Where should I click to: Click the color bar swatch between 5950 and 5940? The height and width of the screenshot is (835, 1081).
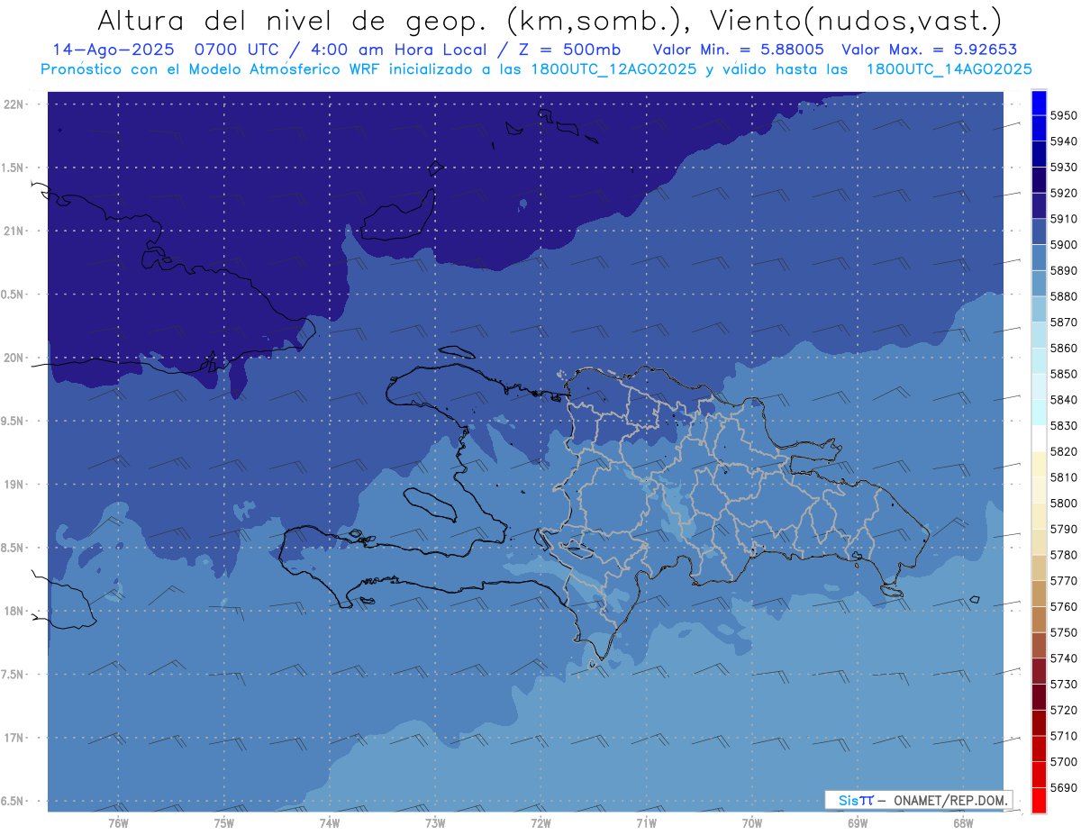coord(1039,128)
